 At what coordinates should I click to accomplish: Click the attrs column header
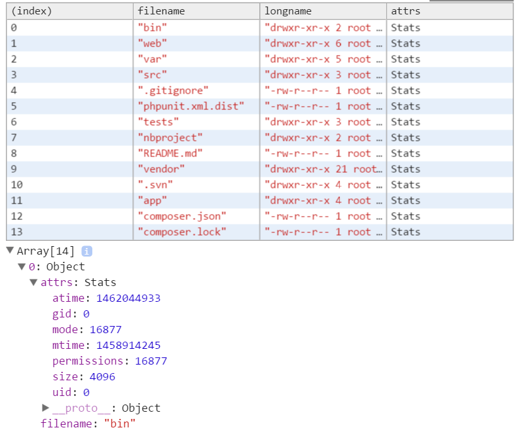(450, 11)
